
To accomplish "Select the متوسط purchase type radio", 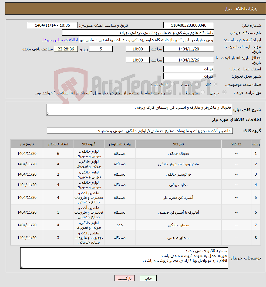I will click(203, 92).
